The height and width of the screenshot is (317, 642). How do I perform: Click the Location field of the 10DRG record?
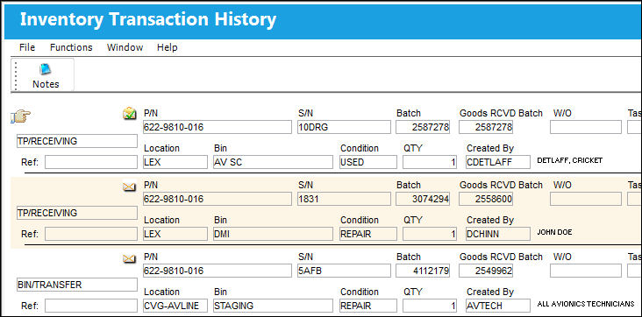pos(175,162)
